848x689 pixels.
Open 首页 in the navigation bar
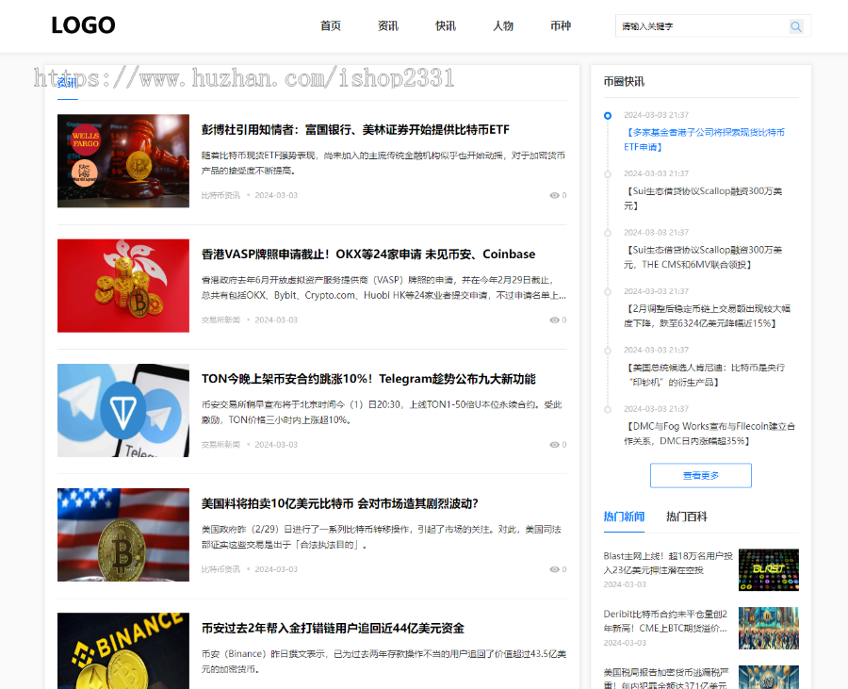(x=331, y=26)
